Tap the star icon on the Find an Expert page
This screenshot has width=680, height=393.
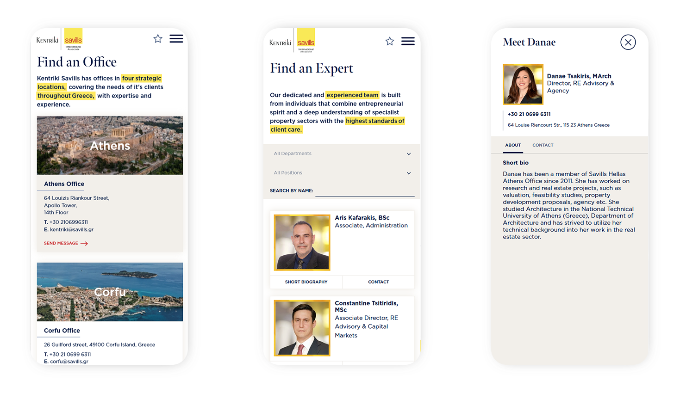coord(389,41)
